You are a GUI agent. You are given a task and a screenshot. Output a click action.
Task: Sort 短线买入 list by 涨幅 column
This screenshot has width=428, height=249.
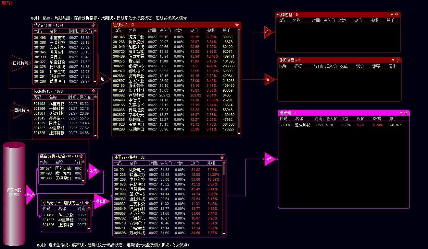(210, 30)
